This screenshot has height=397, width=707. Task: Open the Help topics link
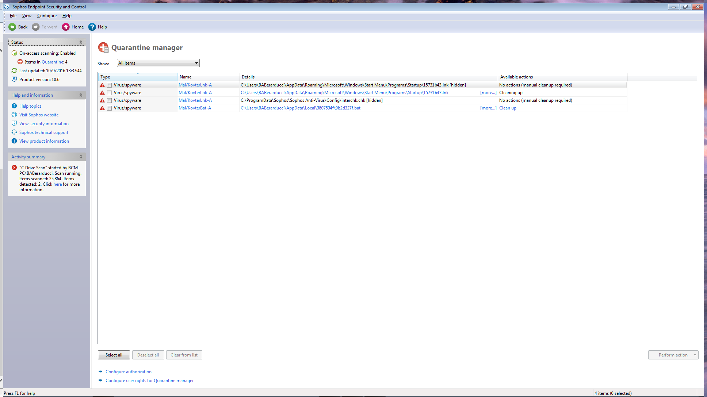coord(30,106)
